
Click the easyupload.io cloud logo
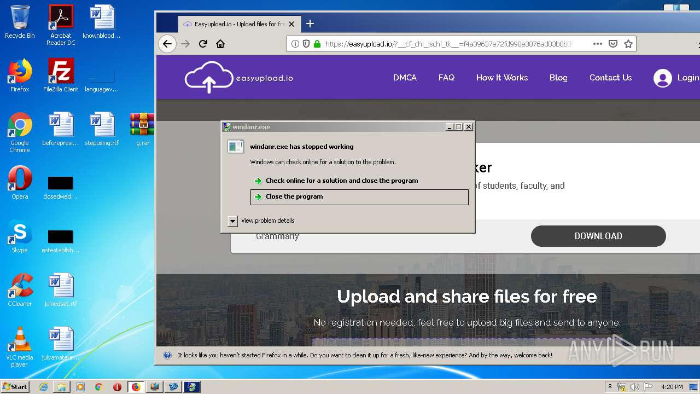tap(238, 77)
